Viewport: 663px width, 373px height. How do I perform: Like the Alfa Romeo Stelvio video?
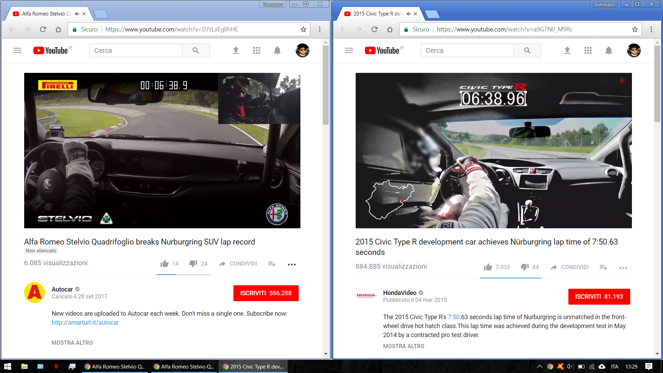[x=165, y=264]
